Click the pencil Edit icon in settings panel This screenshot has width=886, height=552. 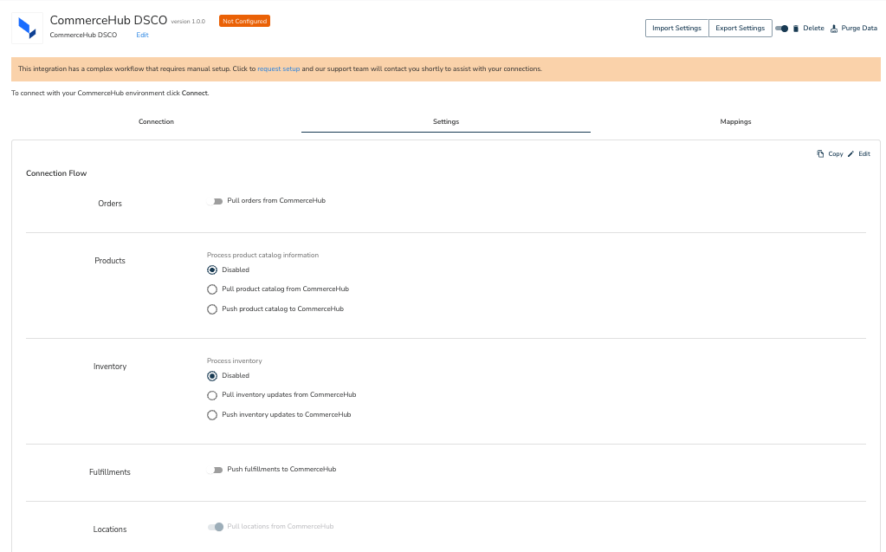(x=851, y=154)
